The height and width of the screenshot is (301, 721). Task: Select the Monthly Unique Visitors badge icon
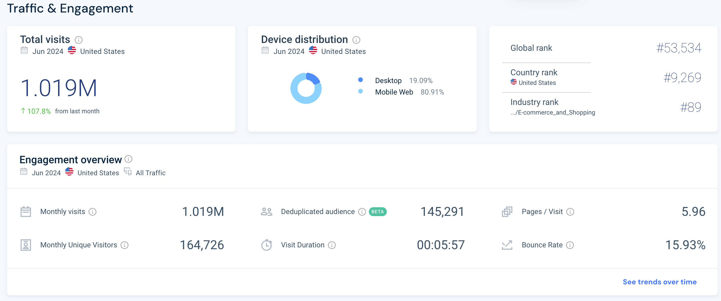click(26, 245)
